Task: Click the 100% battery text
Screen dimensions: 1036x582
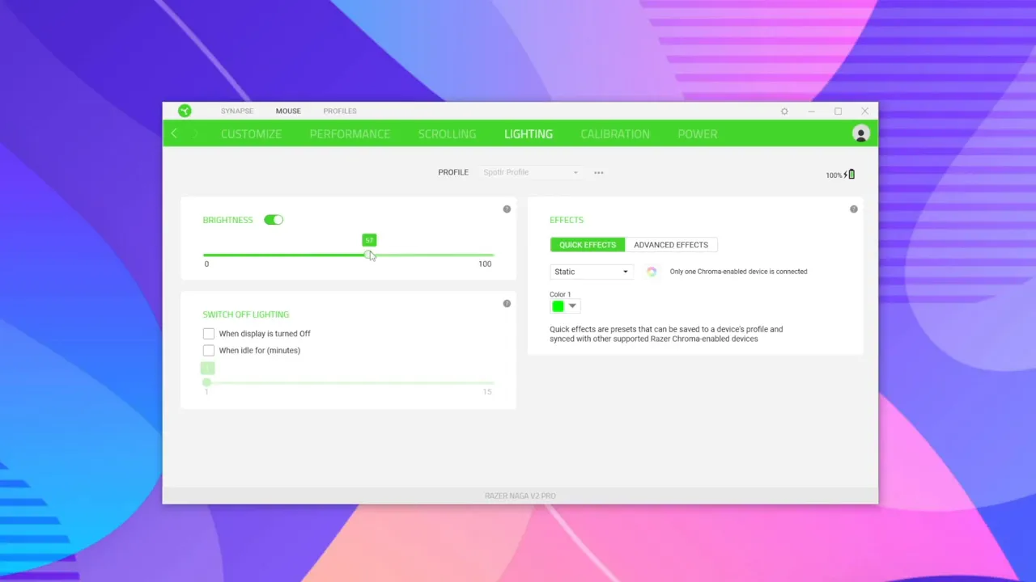Action: tap(834, 175)
